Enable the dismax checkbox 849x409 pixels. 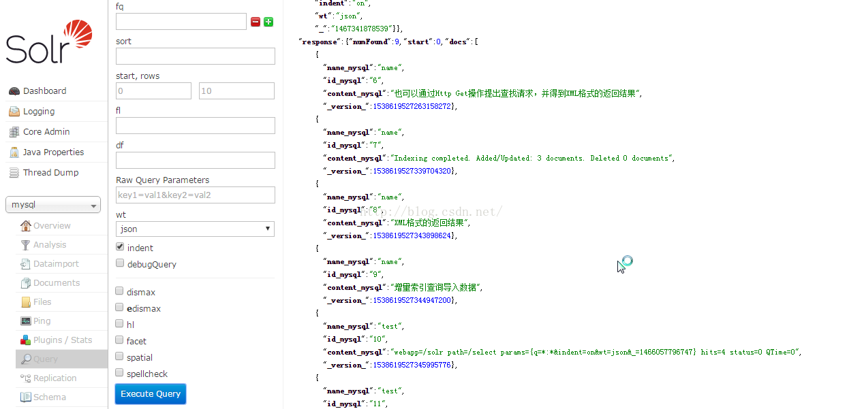tap(120, 291)
